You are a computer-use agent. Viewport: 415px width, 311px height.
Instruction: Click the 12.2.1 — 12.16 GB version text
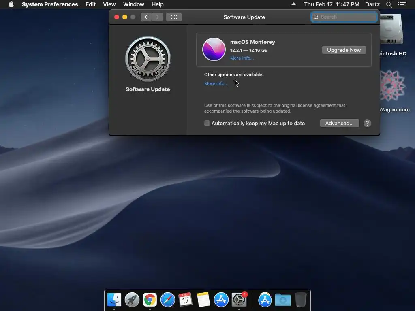point(249,50)
